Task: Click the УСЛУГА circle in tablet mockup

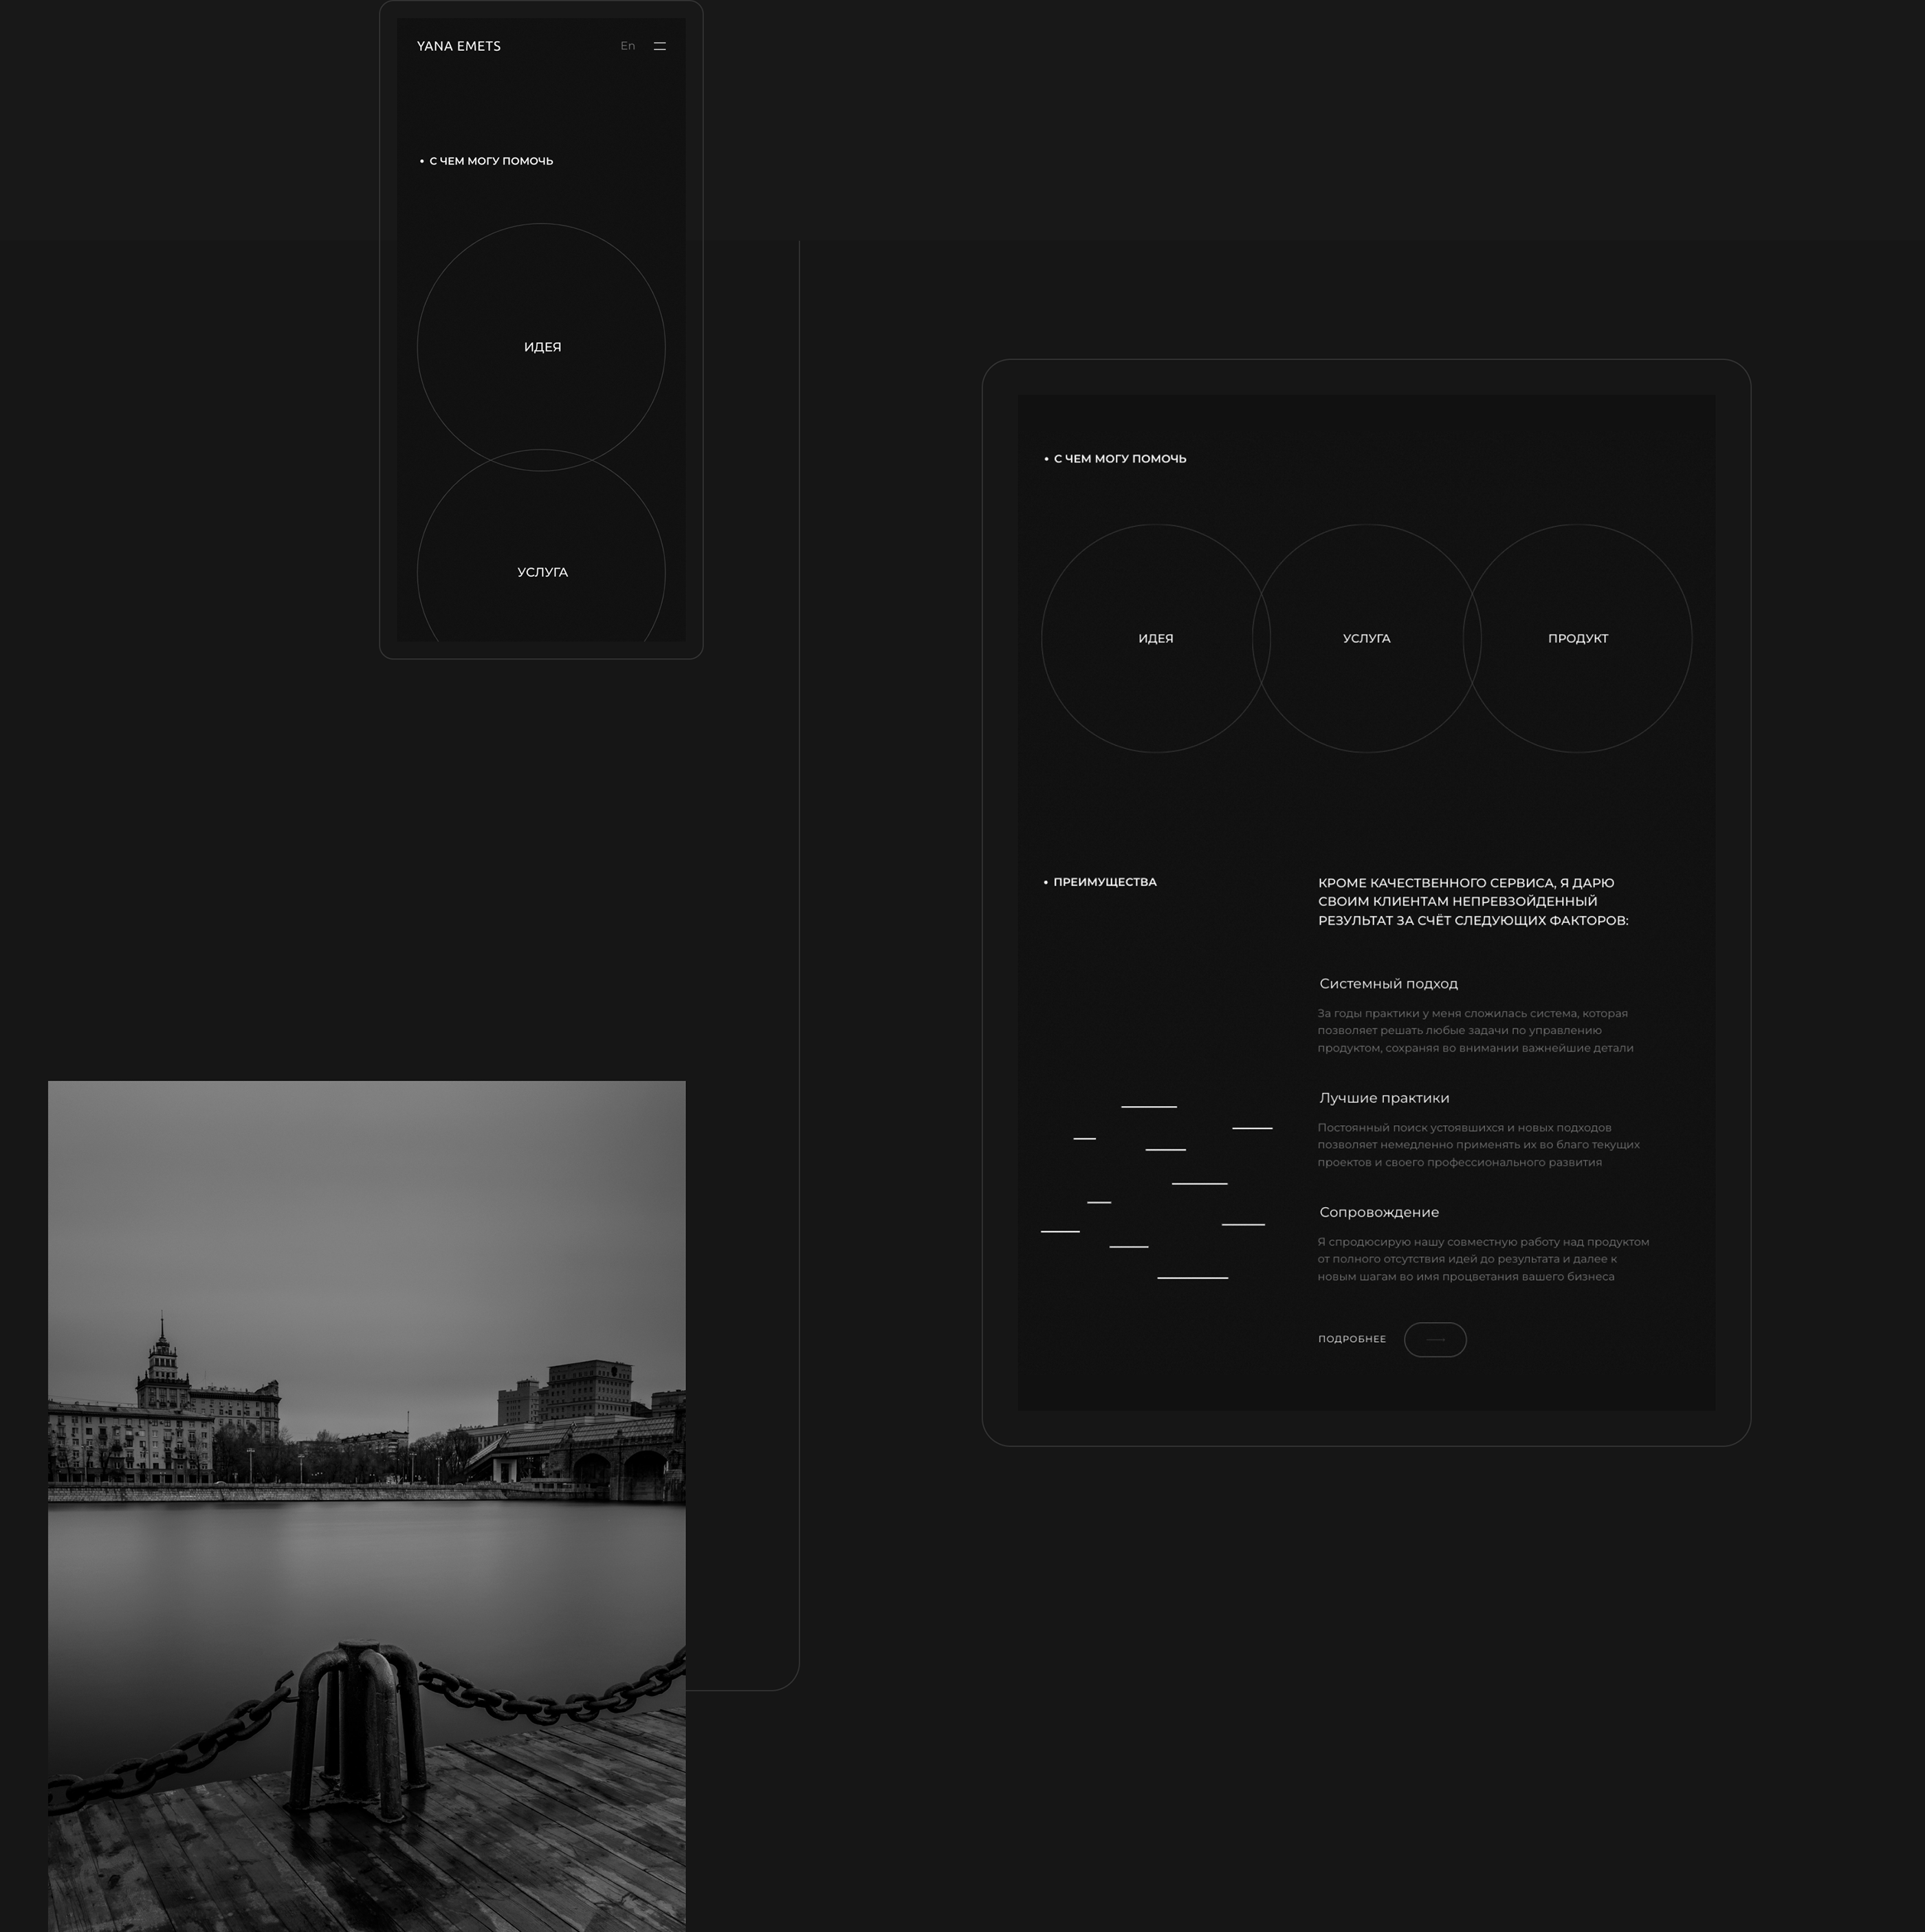Action: [x=1366, y=638]
